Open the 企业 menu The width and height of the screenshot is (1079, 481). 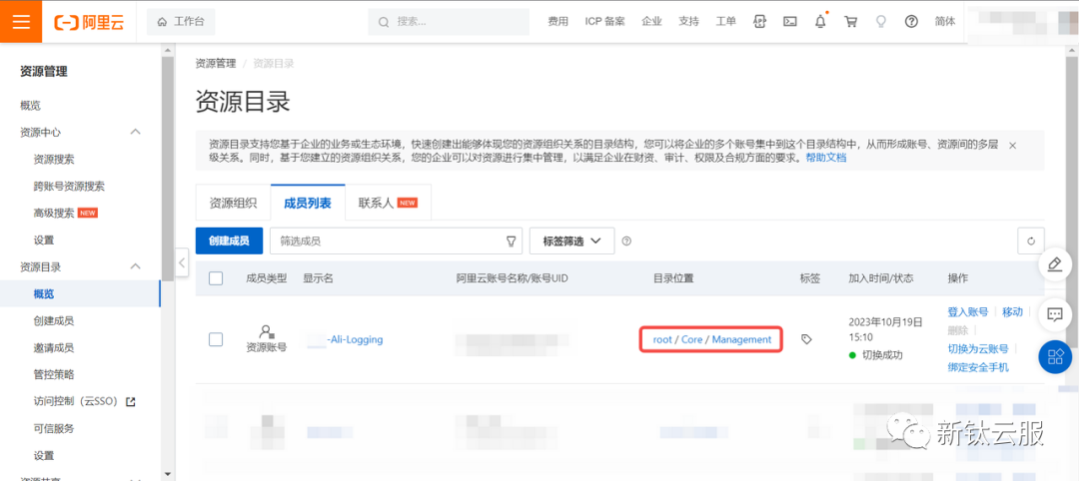(x=651, y=21)
